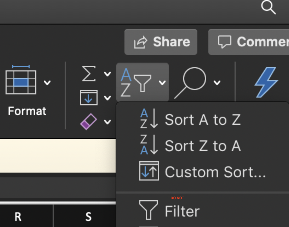Expand the AutoSum dropdown arrow
289x227 pixels.
coord(107,74)
